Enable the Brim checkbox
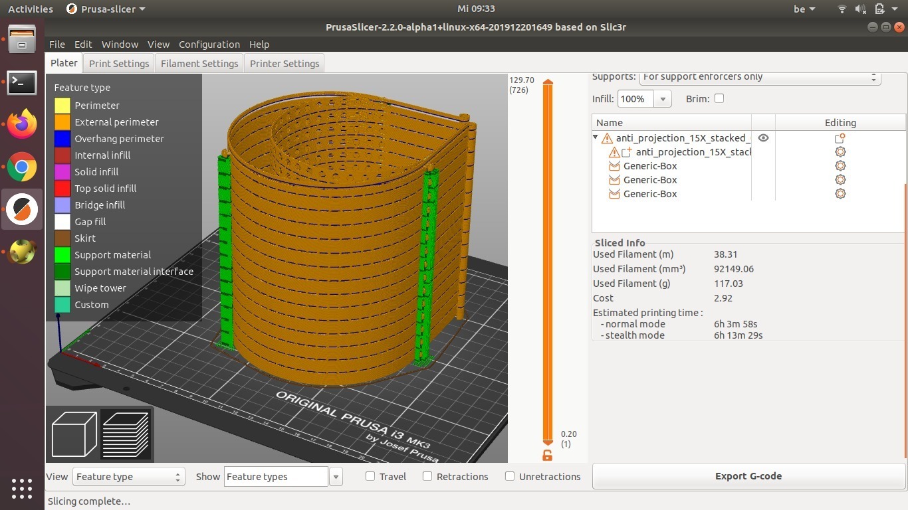The image size is (908, 510). pyautogui.click(x=719, y=98)
